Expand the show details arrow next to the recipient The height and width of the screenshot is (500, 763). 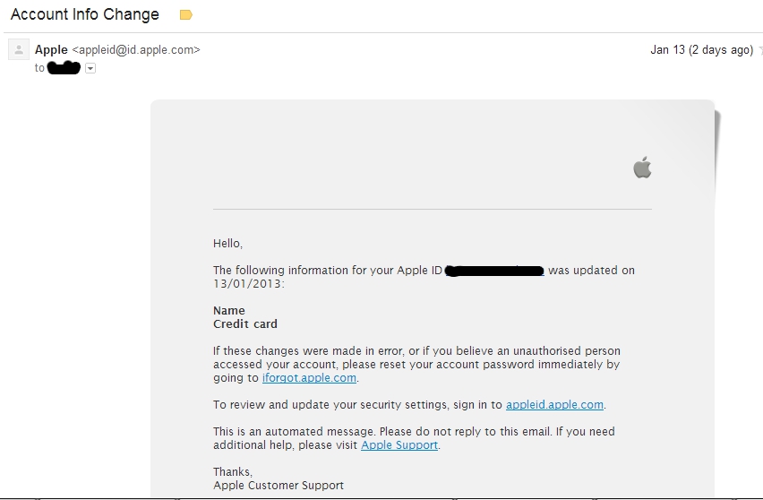[x=90, y=68]
